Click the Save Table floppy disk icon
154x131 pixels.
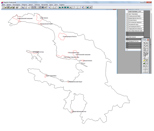[14, 7]
